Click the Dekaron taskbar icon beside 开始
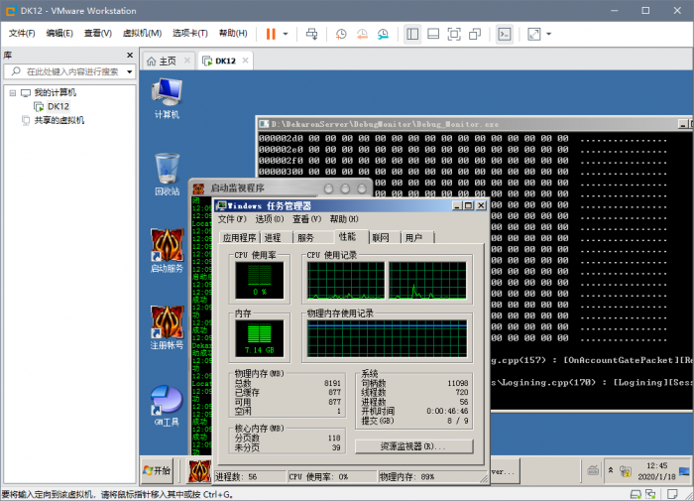 pos(199,471)
